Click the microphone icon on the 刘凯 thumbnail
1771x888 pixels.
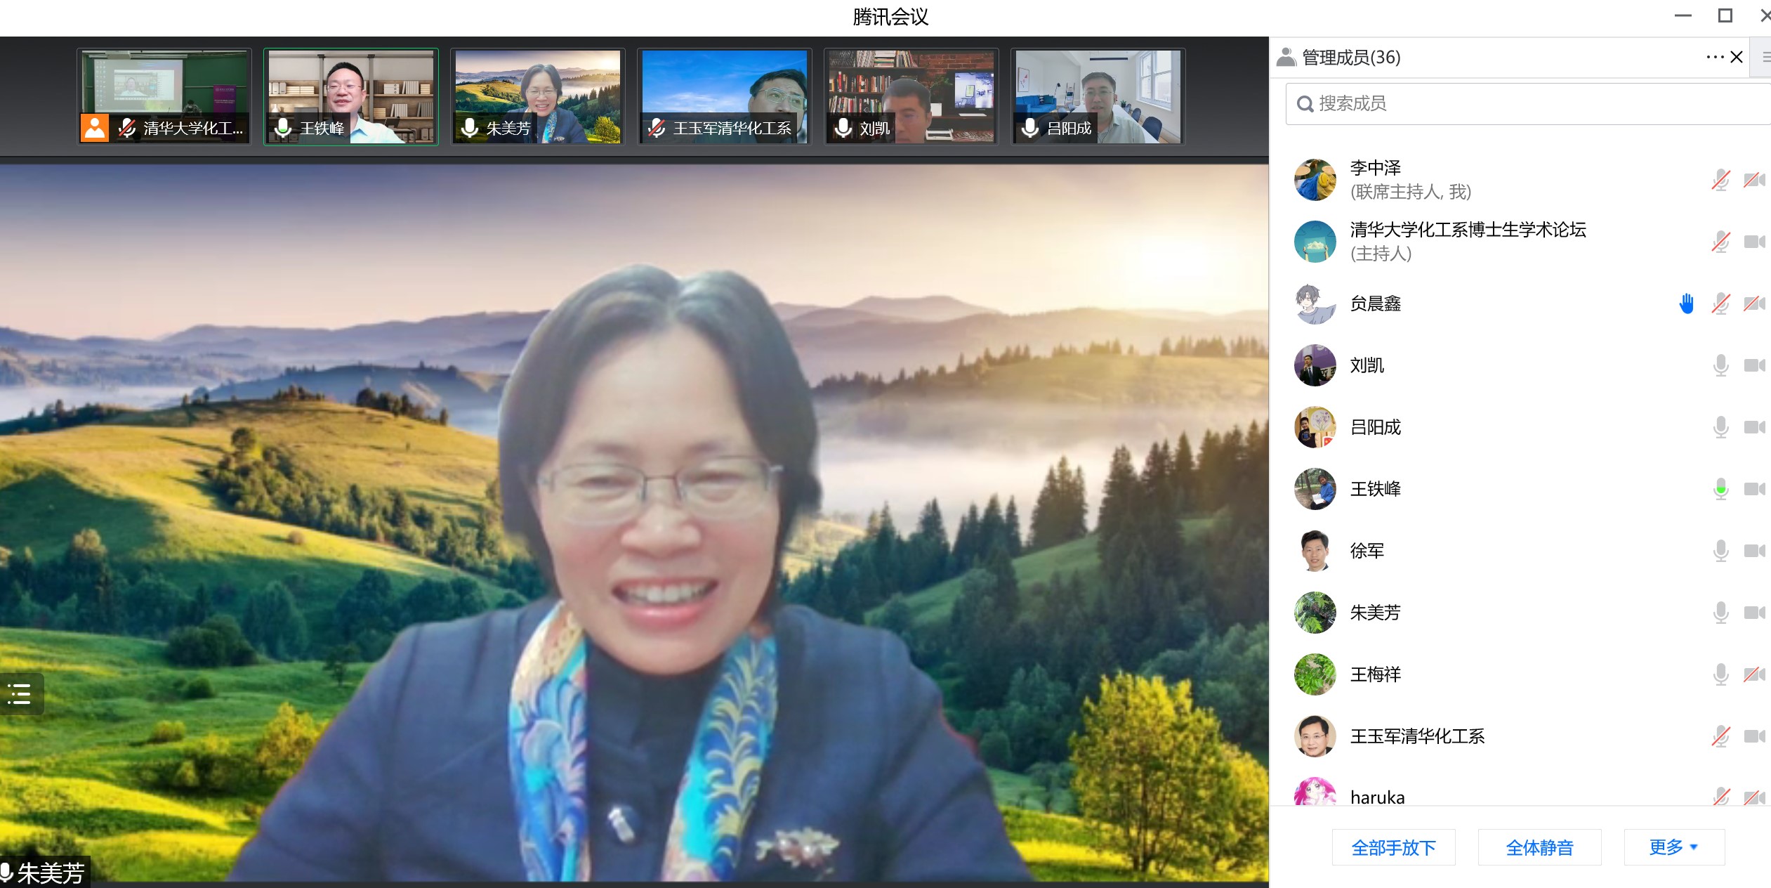(843, 128)
